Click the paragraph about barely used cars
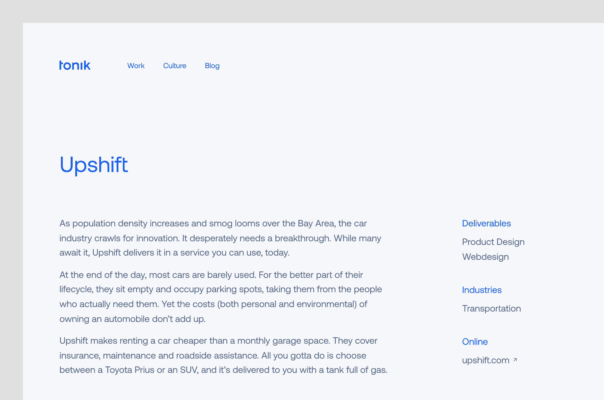The width and height of the screenshot is (604, 400). (220, 297)
